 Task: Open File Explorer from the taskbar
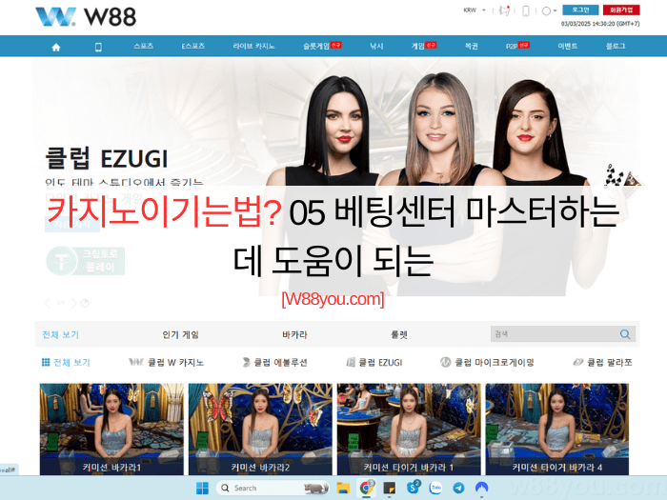(x=343, y=488)
